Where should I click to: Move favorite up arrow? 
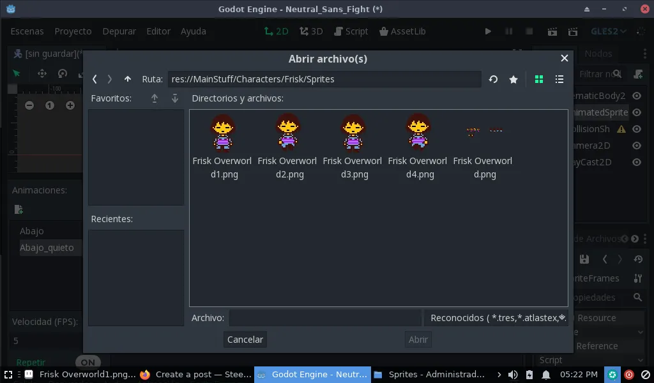[155, 98]
